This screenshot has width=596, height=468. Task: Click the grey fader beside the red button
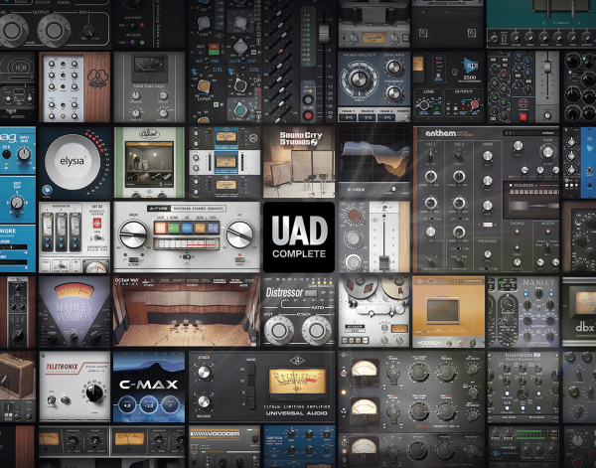coord(547,67)
